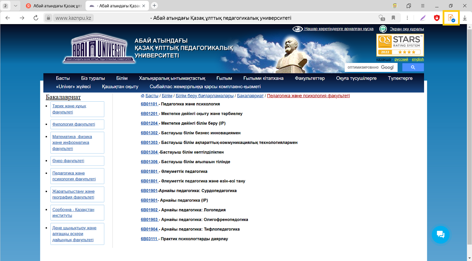Open the browser downloads icon
This screenshot has height=261, width=472.
point(465,18)
